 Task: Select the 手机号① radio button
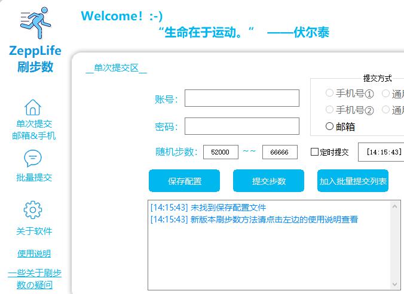click(x=329, y=94)
